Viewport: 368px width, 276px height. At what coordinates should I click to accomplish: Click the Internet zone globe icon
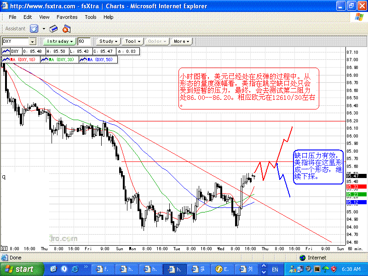pyautogui.click(x=303, y=258)
